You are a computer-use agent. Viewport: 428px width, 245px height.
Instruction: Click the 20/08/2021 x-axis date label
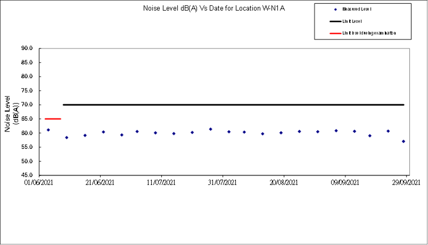[284, 183]
